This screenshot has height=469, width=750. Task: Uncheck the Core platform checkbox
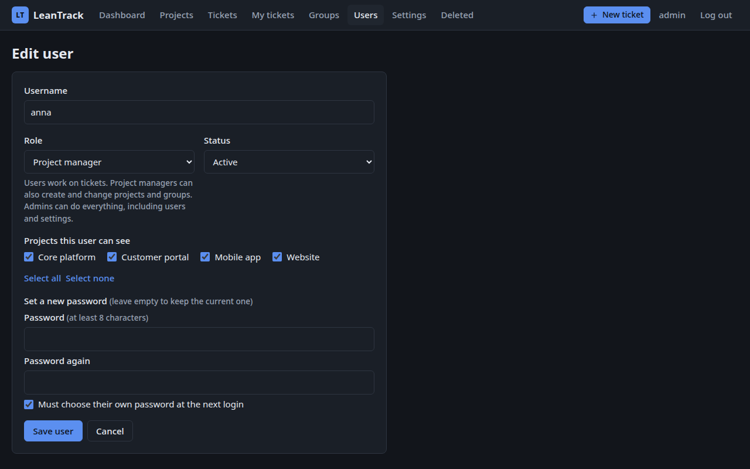pyautogui.click(x=29, y=257)
